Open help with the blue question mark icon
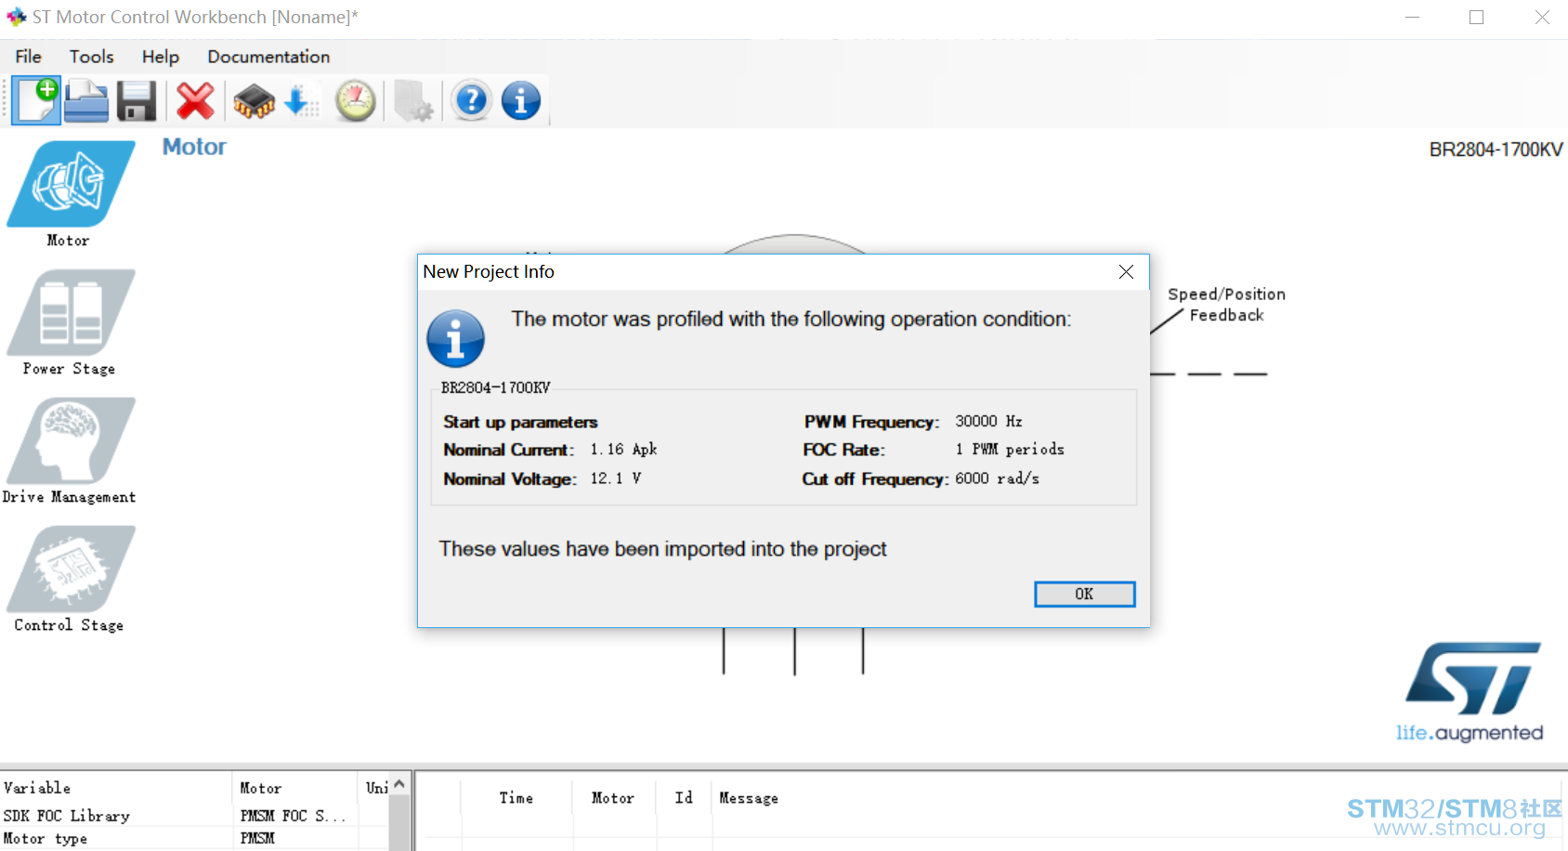 (472, 99)
